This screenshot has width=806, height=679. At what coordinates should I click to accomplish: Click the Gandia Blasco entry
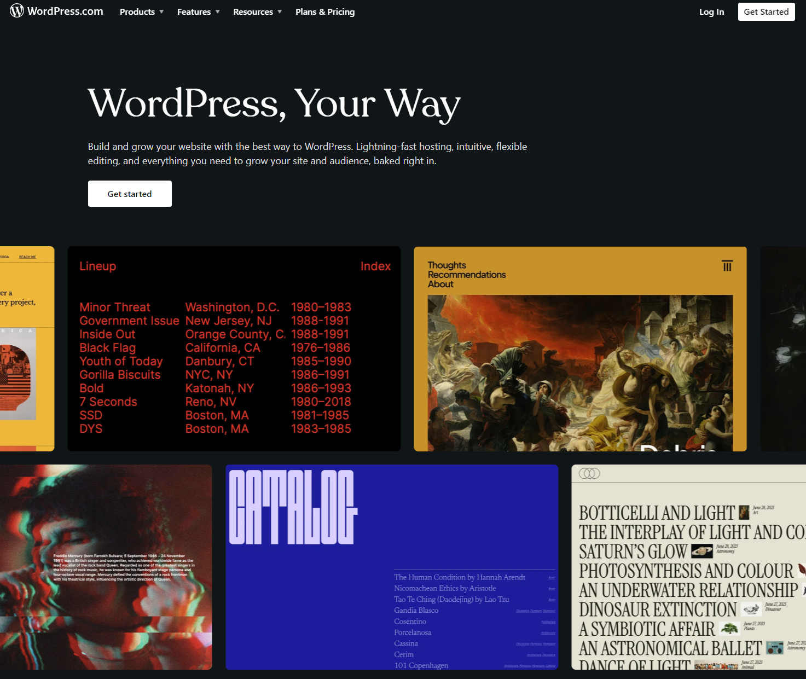pos(416,610)
